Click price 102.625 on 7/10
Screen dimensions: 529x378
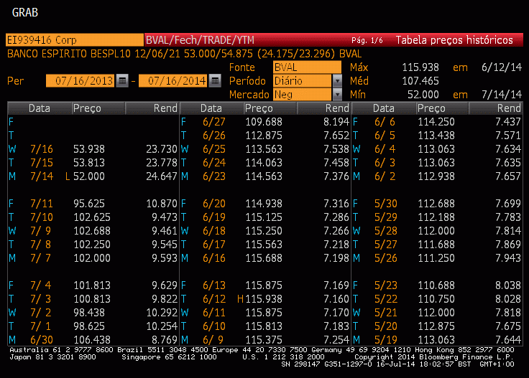point(92,217)
